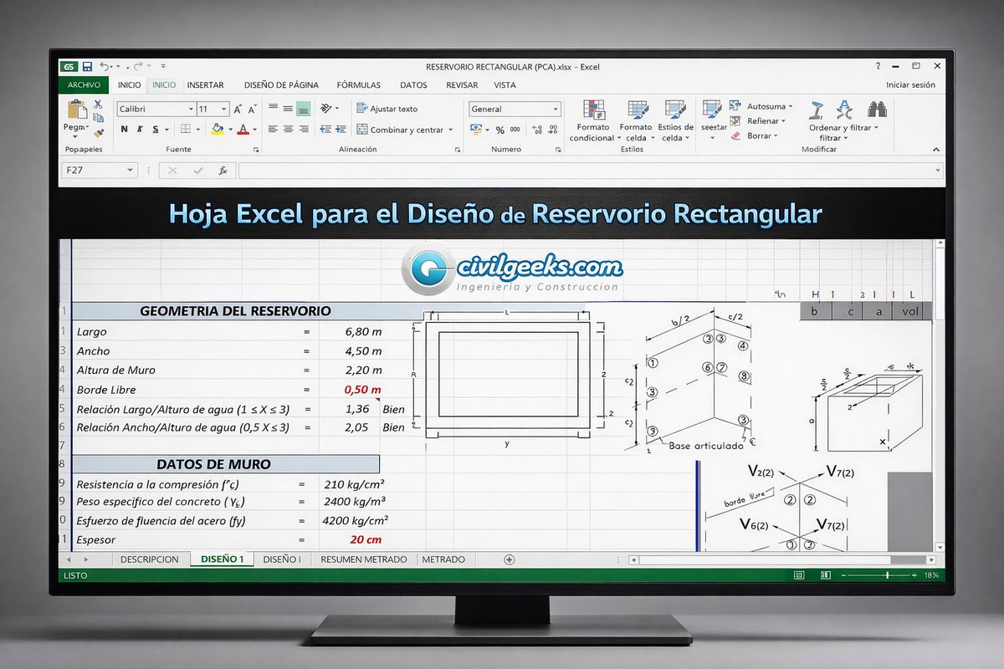The width and height of the screenshot is (1004, 669).
Task: Expand the Combinar y centrar arrow
Action: 450,130
